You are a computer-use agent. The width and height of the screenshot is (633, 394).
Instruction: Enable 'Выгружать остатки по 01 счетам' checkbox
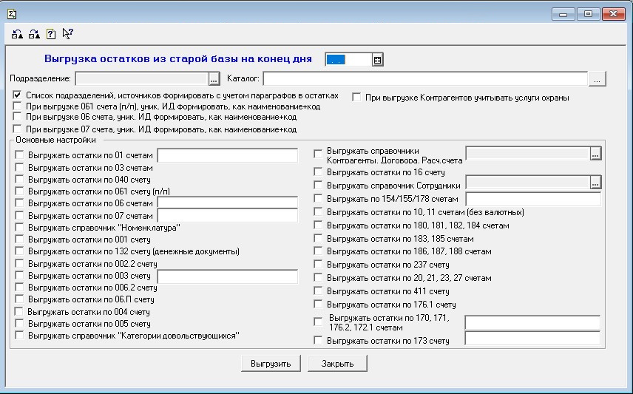click(x=19, y=155)
